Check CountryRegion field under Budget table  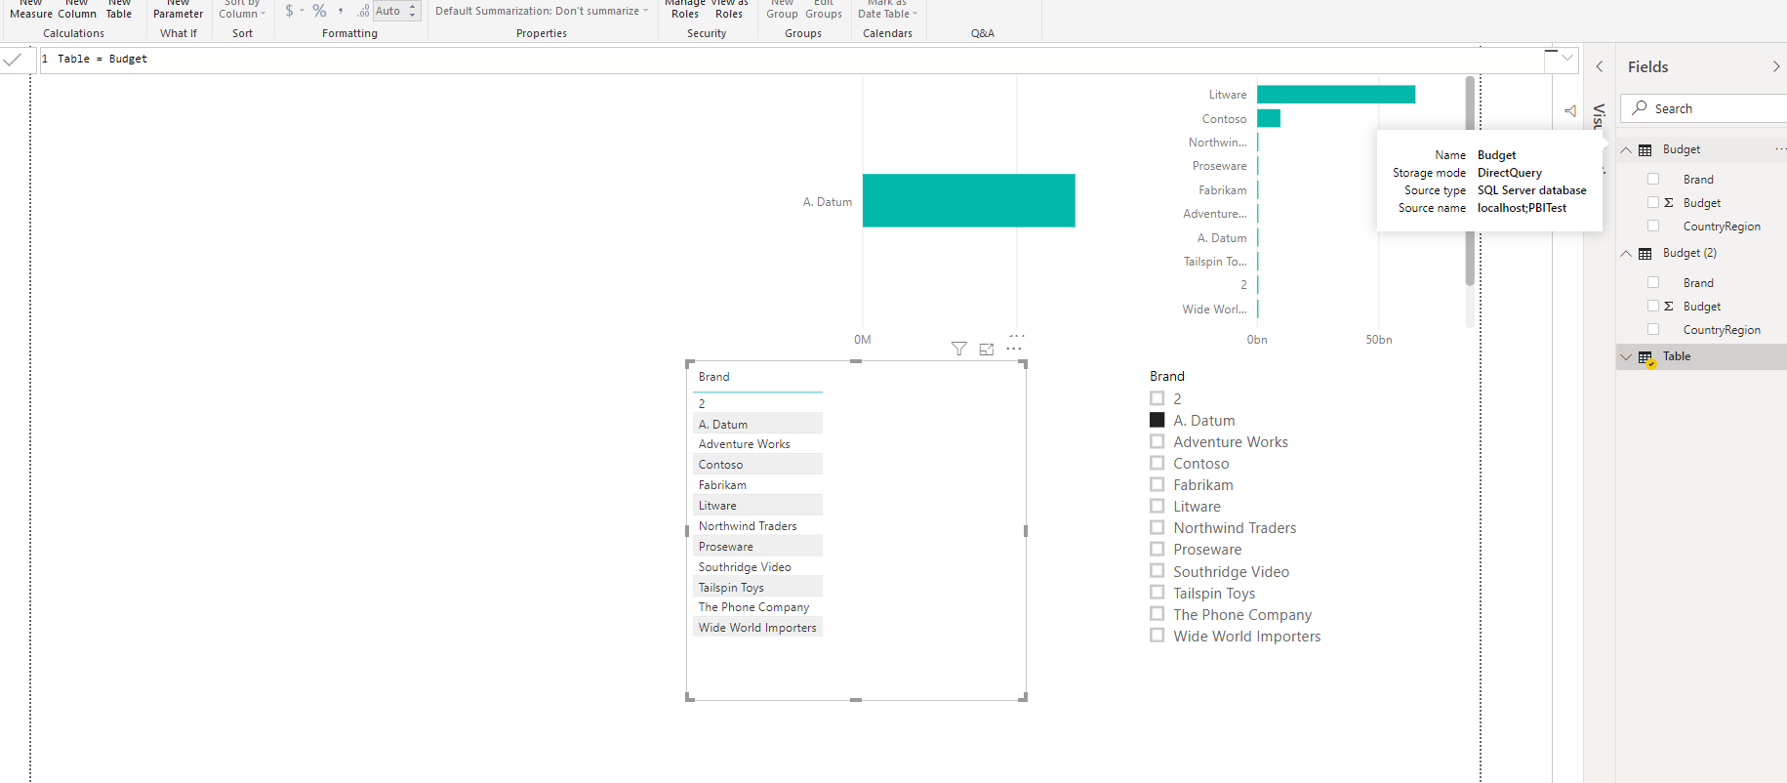(x=1653, y=226)
